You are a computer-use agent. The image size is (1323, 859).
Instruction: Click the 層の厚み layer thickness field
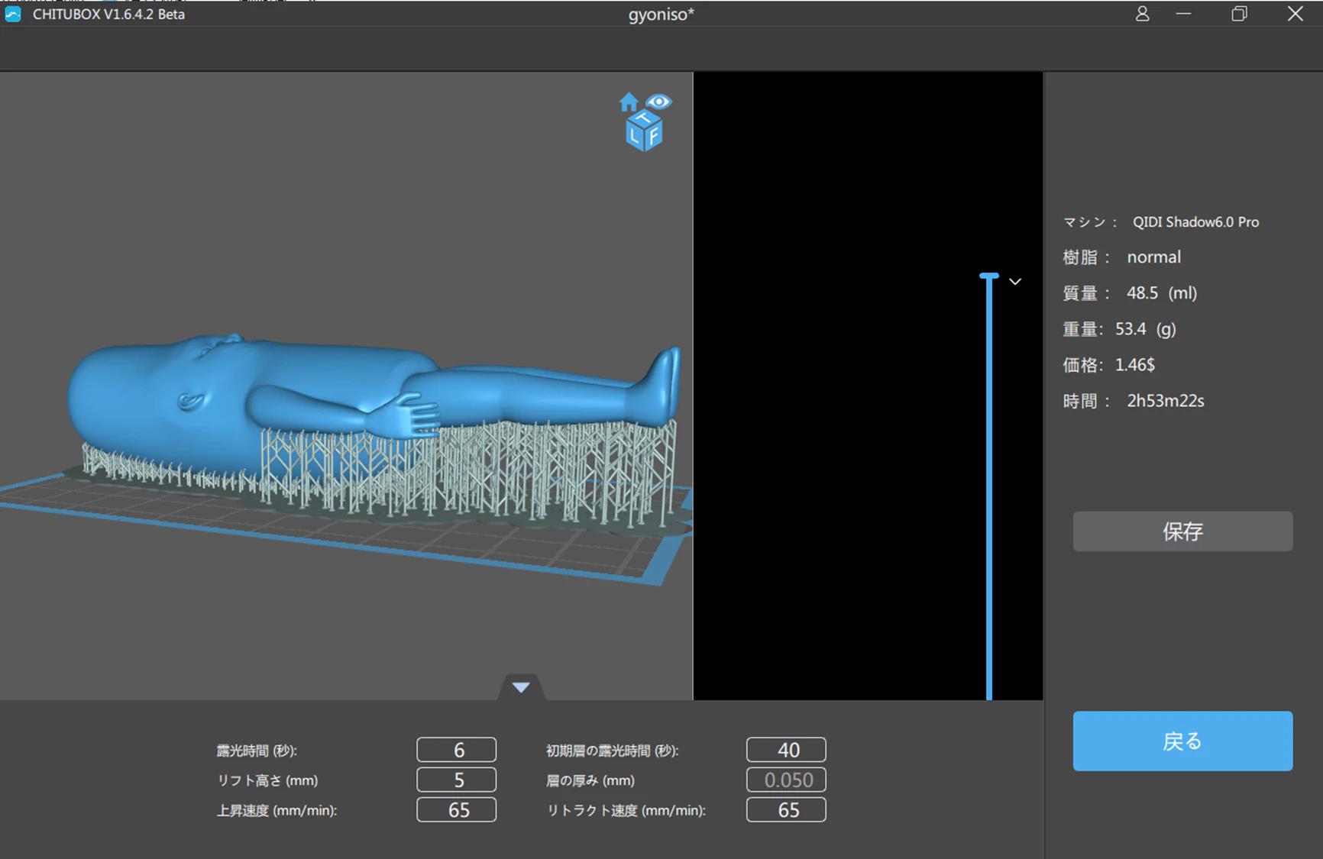(x=786, y=780)
